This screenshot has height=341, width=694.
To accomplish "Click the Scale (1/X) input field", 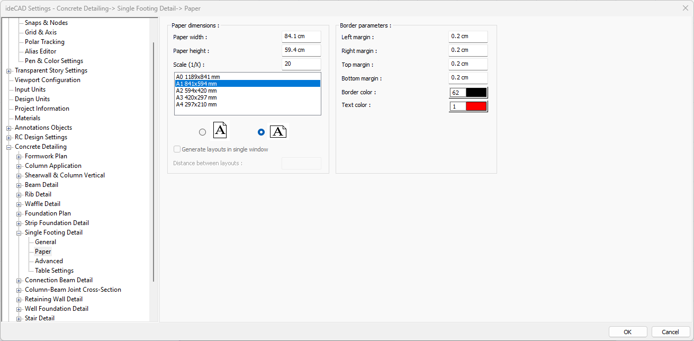I will (x=301, y=64).
